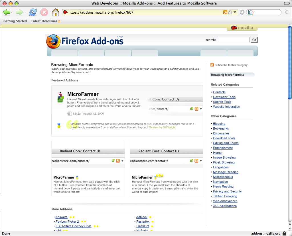Open the search engine chooser dropdown arrow
Viewport: 292px width, 236px height.
(x=254, y=12)
